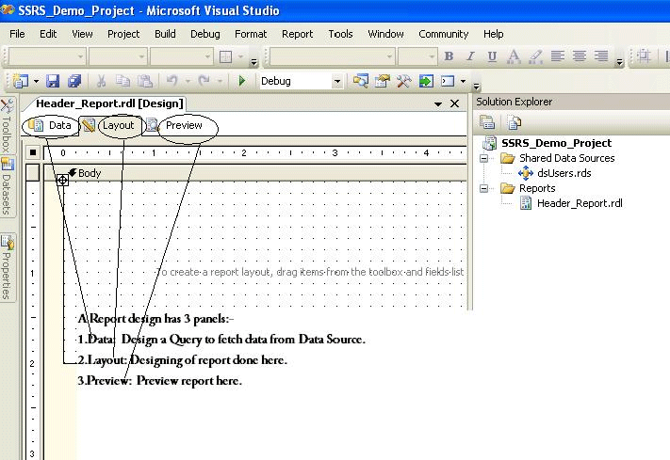The image size is (670, 460).
Task: Close the Header_Report.rdl document window
Action: (454, 103)
